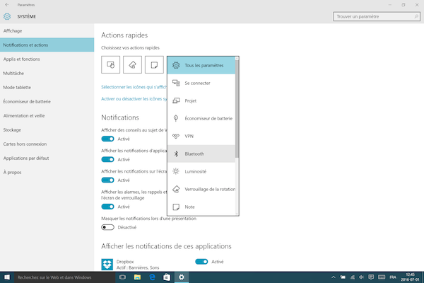The image size is (424, 283).
Task: Click the Économiseur de batterie leaf icon in list
Action: click(176, 118)
